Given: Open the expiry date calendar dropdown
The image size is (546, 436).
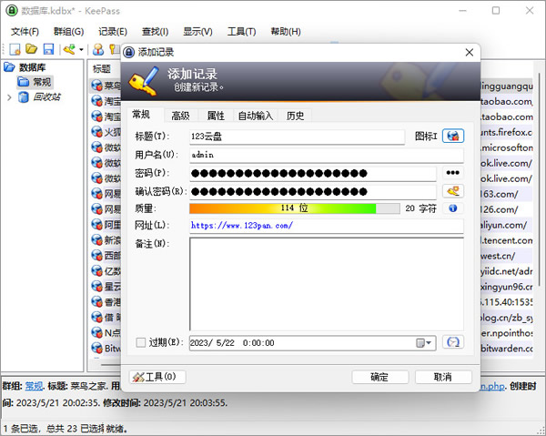Looking at the screenshot, I should click(424, 343).
